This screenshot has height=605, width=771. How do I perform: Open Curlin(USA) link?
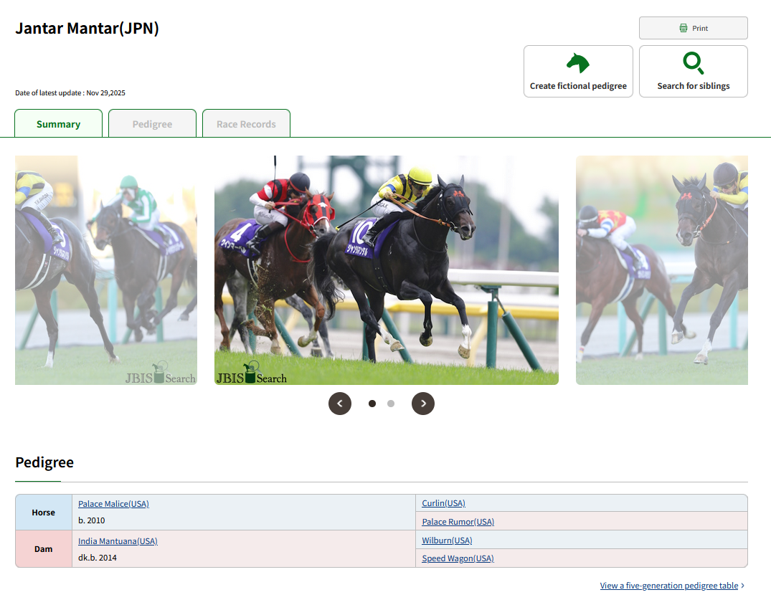443,503
